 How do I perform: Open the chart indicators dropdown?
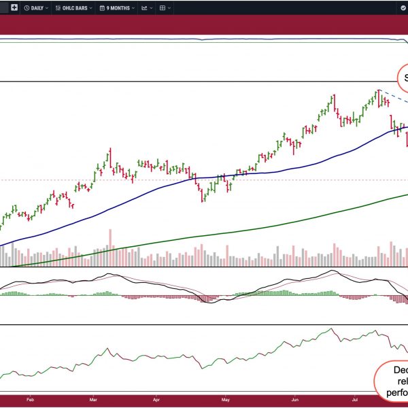[x=147, y=8]
